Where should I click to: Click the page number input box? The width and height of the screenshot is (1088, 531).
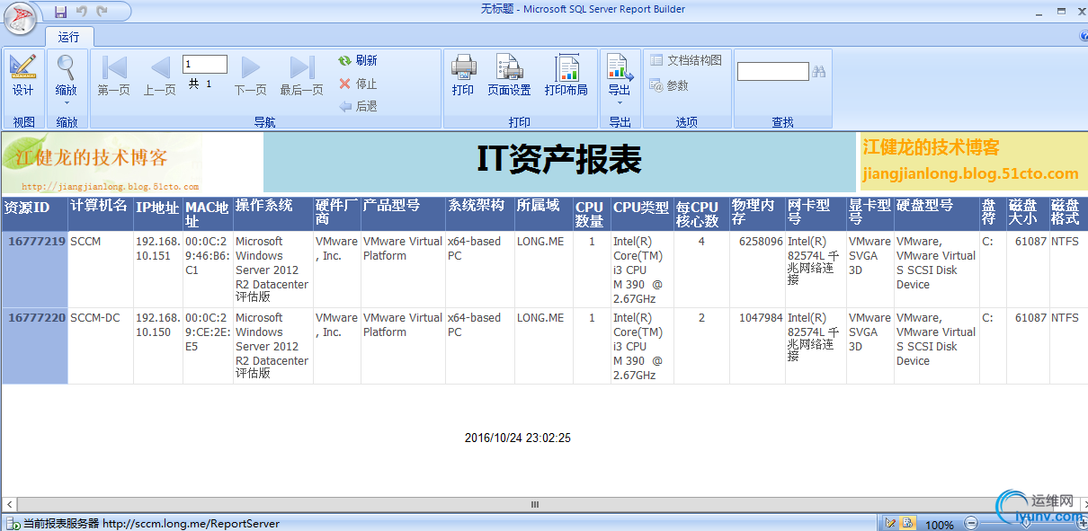point(205,64)
